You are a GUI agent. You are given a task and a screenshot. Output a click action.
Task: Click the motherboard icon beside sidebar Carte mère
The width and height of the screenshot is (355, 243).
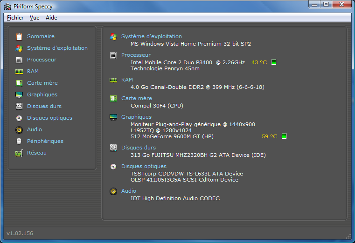[x=19, y=83]
